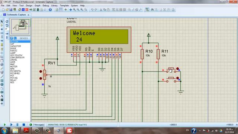
Task: Click the schematic overview thumbnail
Action: click(20, 26)
